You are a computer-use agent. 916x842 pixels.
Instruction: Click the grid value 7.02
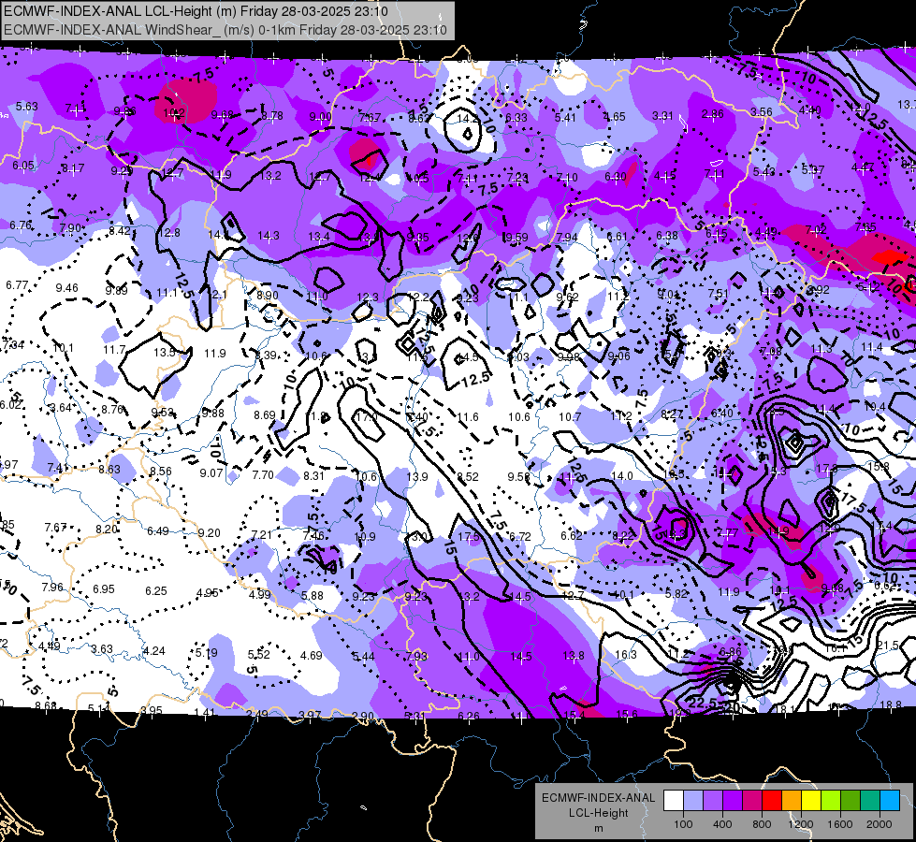pyautogui.click(x=816, y=229)
